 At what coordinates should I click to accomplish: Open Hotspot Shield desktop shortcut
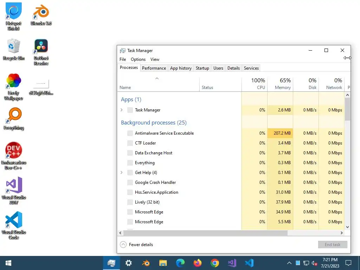14,16
